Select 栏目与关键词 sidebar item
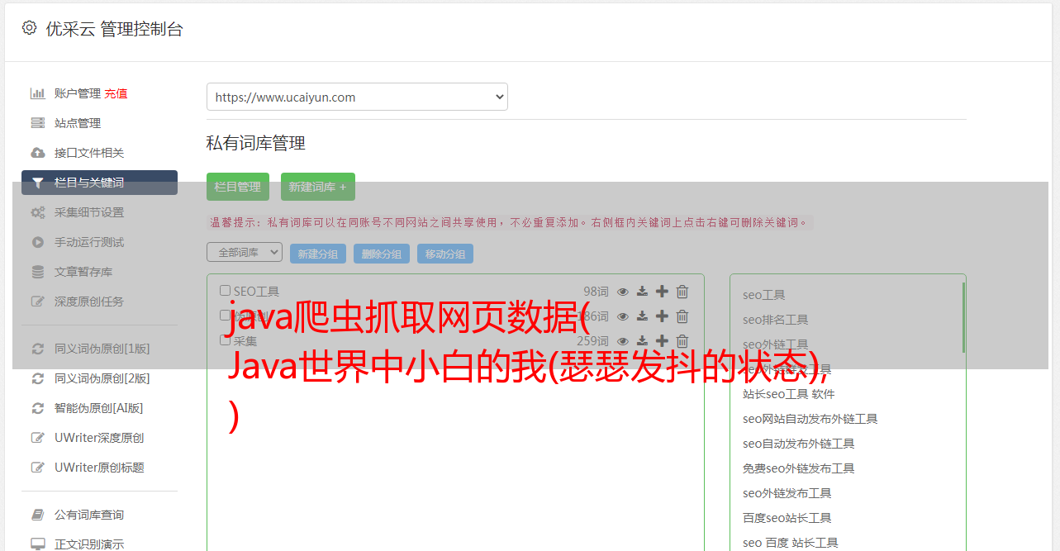The image size is (1060, 551). tap(99, 183)
